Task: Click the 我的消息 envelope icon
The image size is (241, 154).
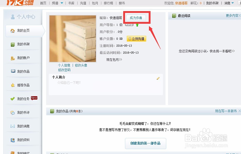Action: coord(13,126)
